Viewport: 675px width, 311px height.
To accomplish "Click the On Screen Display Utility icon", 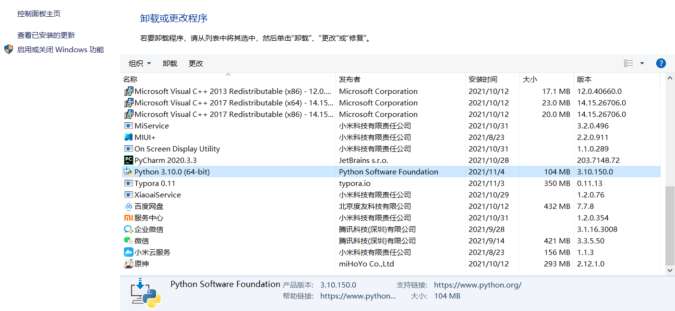I will click(x=128, y=149).
